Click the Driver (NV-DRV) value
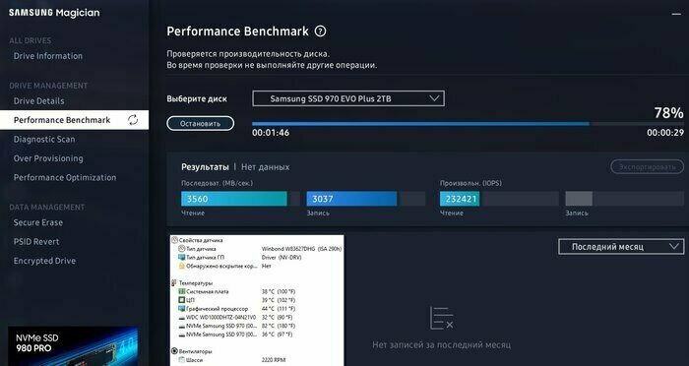689x366 pixels. point(282,258)
